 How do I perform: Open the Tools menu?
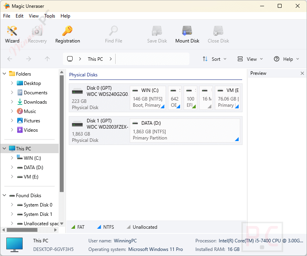point(50,16)
